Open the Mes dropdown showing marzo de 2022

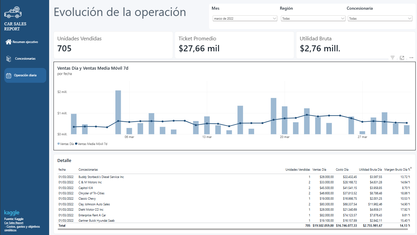coord(245,19)
